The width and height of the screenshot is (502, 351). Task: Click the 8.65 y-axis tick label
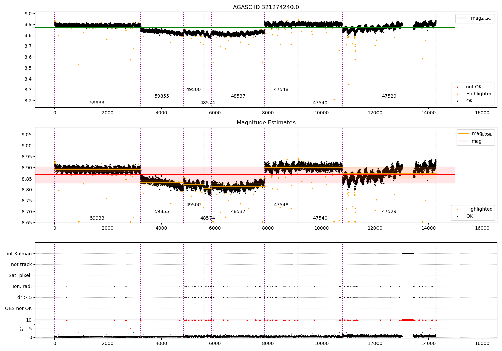pyautogui.click(x=27, y=223)
